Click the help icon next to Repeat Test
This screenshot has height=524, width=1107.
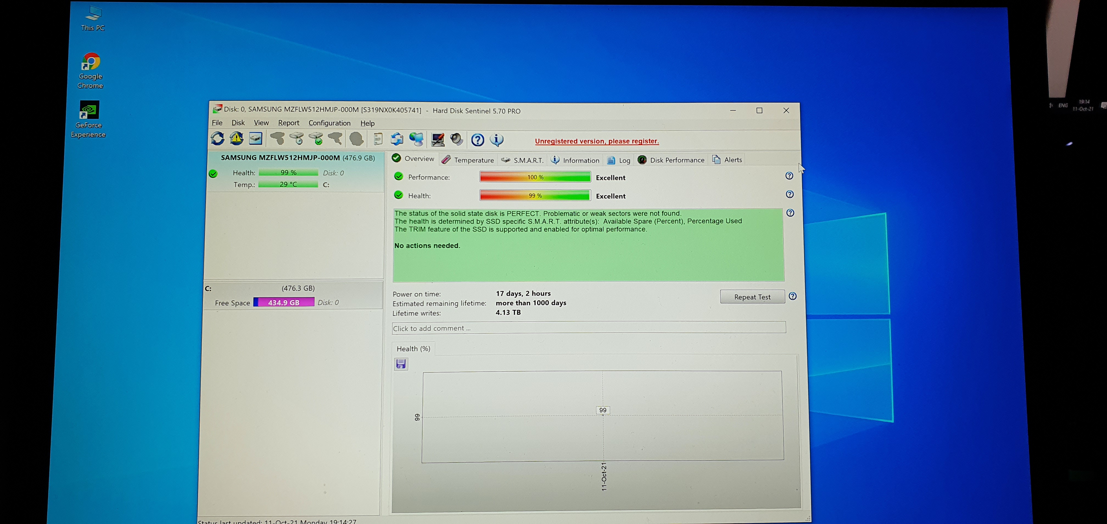point(792,296)
